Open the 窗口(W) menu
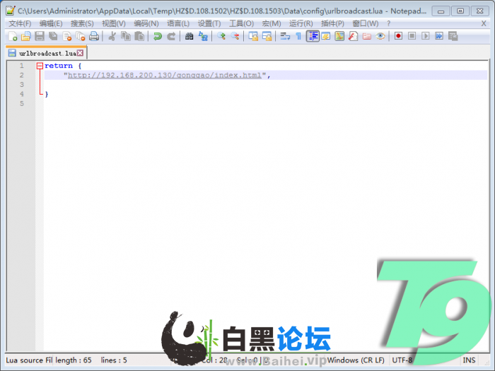 pos(366,23)
